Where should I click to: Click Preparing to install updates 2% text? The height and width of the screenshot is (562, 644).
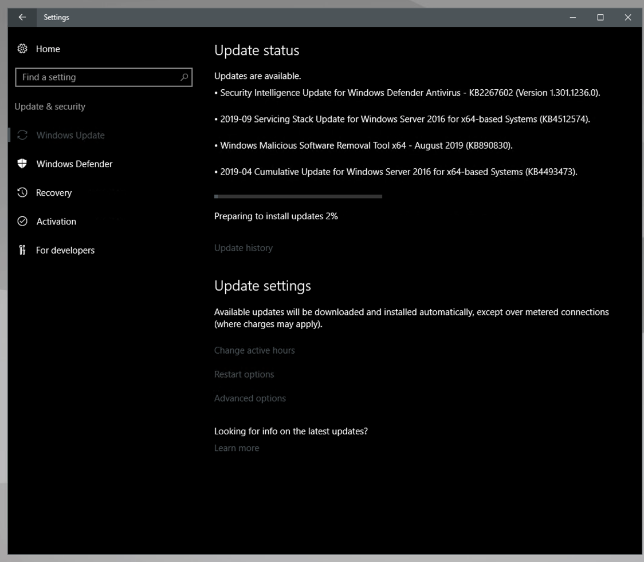point(276,216)
